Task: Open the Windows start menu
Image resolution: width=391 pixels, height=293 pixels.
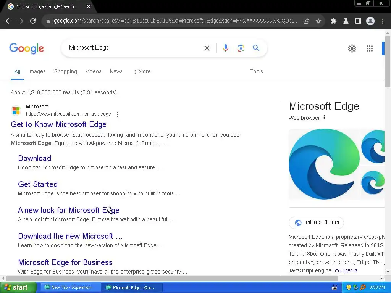Action: 18,287
